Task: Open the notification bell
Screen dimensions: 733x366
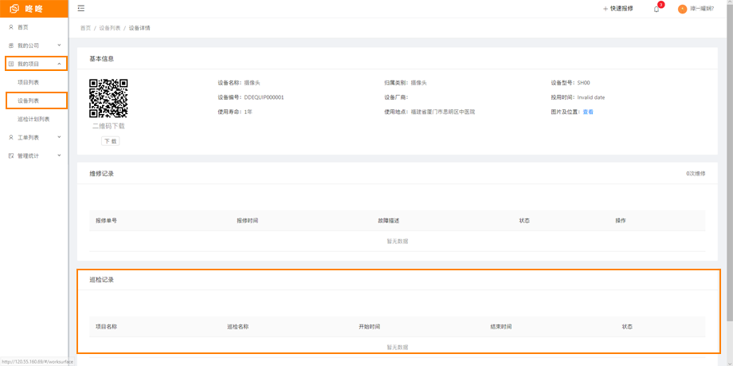Action: click(x=657, y=9)
